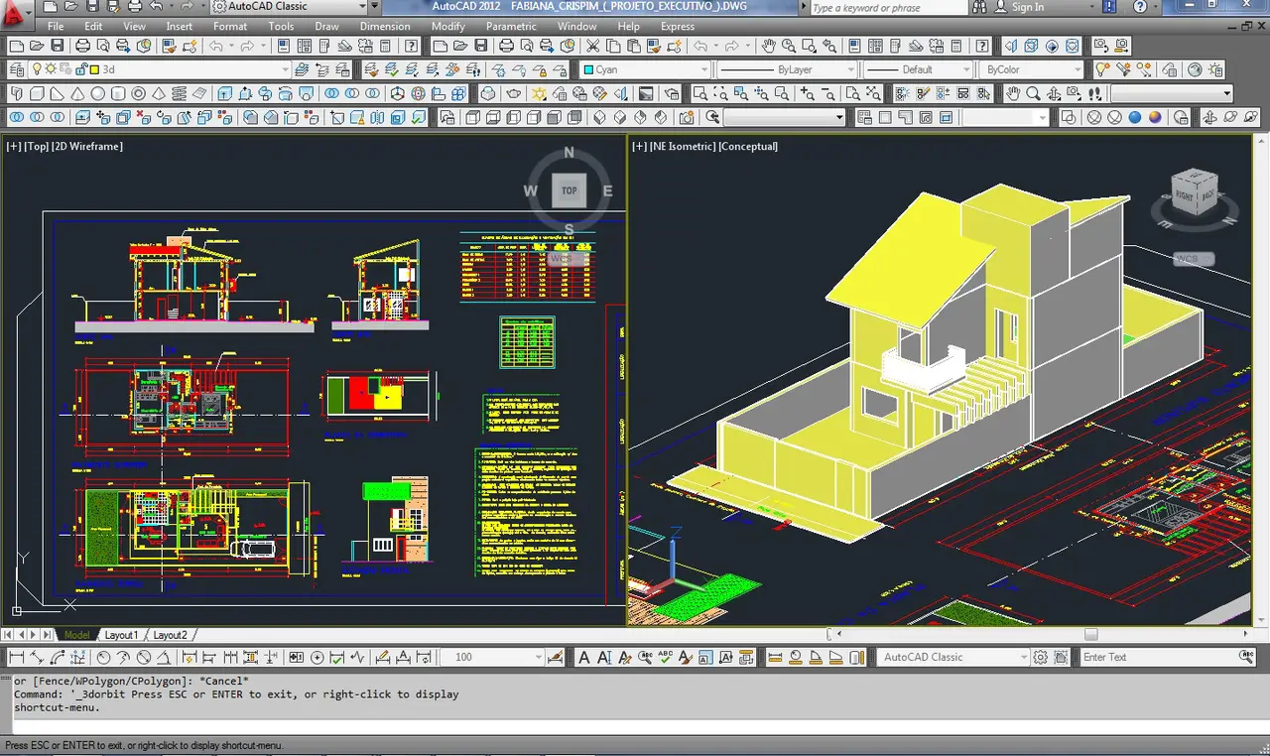The image size is (1270, 756).
Task: Toggle the layer lock padlock icon
Action: [80, 69]
